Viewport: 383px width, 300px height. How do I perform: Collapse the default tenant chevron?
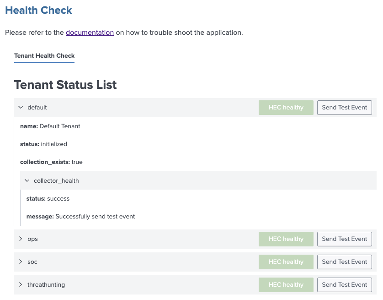(20, 108)
